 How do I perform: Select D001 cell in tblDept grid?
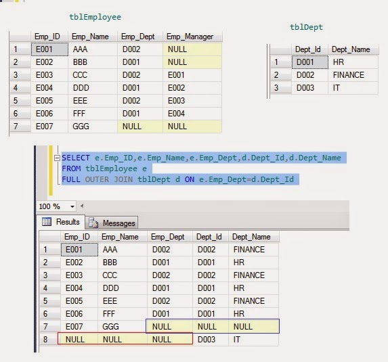tap(310, 62)
